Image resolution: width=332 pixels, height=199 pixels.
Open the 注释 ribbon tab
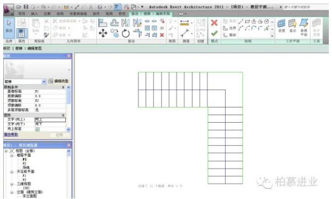[x=47, y=14]
